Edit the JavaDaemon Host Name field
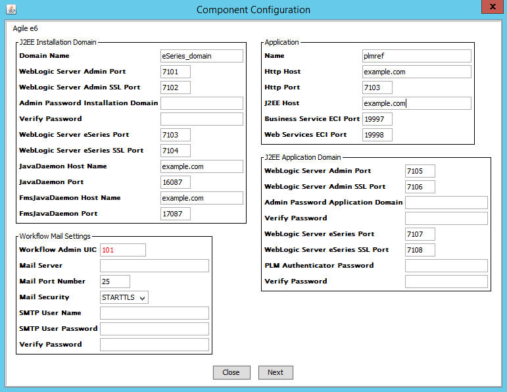This screenshot has width=507, height=392. pos(202,166)
